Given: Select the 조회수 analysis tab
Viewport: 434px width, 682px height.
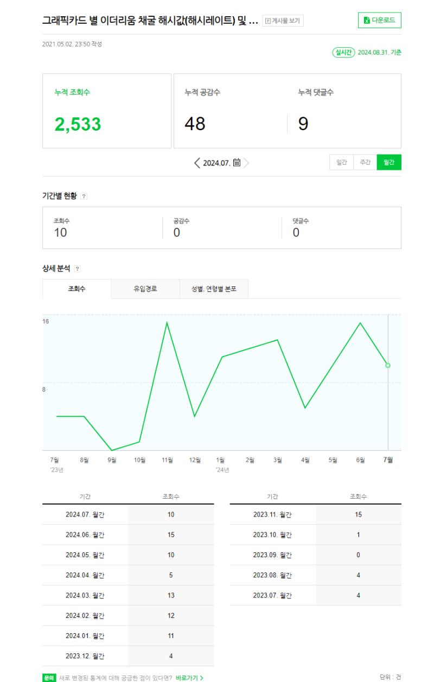Looking at the screenshot, I should coord(76,289).
